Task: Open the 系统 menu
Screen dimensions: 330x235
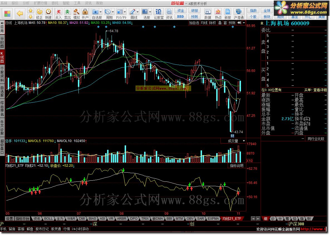Action: pyautogui.click(x=4, y=3)
